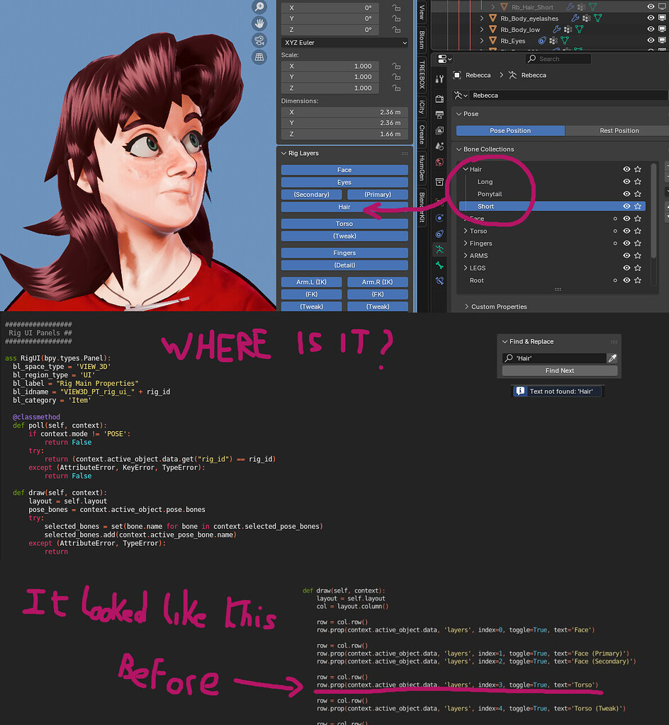Open the XYZ Euler rotation mode dropdown
The width and height of the screenshot is (669, 725).
click(x=344, y=42)
